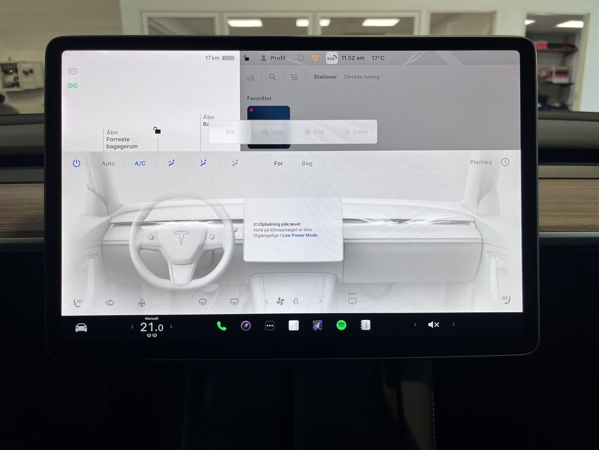Screen dimensions: 599x450
Task: Tap the sentry mode circle icon
Action: pos(301,58)
